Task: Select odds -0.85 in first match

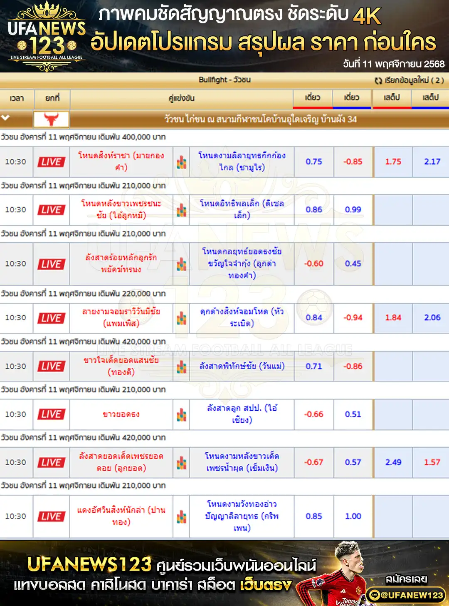Action: (x=353, y=162)
